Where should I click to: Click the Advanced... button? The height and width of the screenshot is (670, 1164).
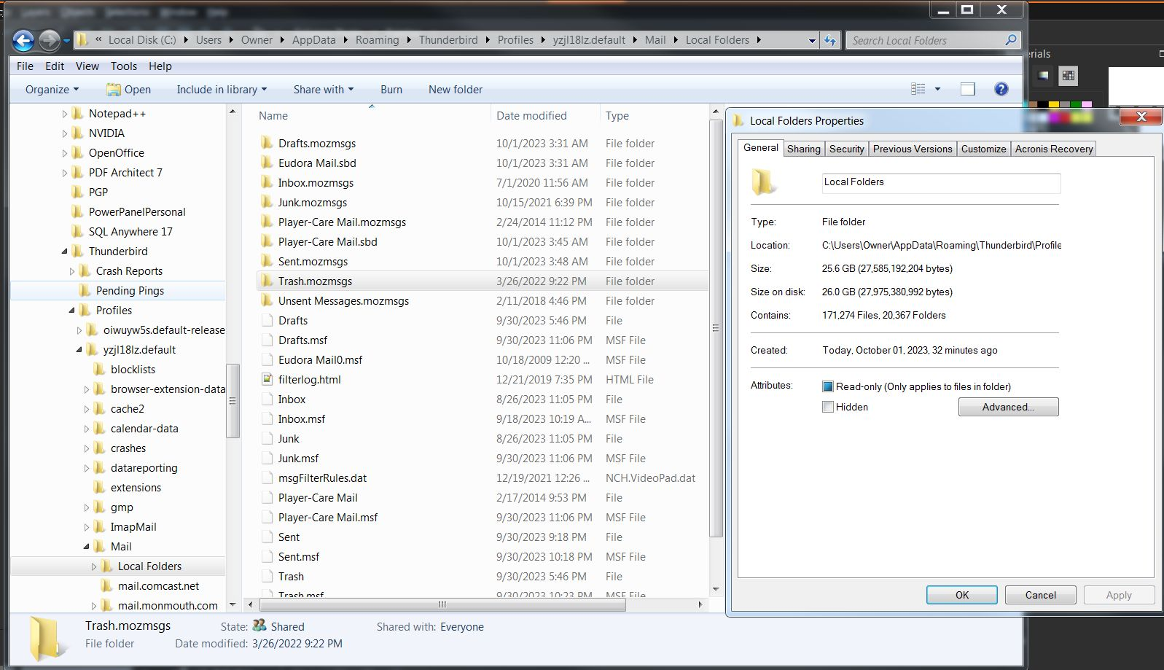1008,408
